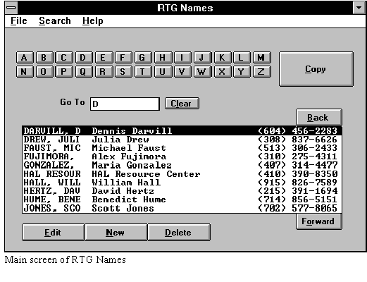Page Back in the names list
367x282 pixels.
tap(319, 117)
